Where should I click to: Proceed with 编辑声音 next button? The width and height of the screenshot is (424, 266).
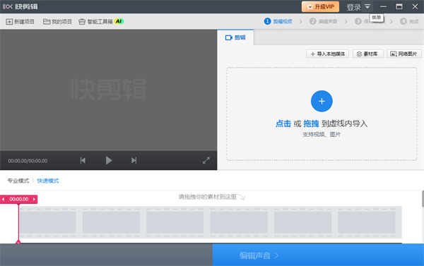click(318, 255)
